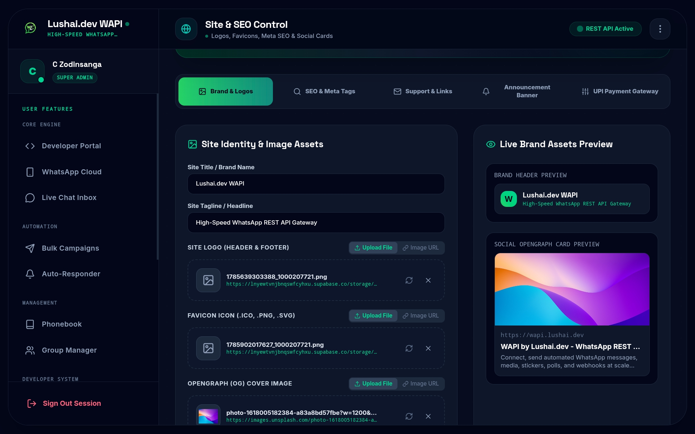Screen dimensions: 695x434
Task: Open the SEO & Meta Tags tab
Action: click(x=324, y=92)
